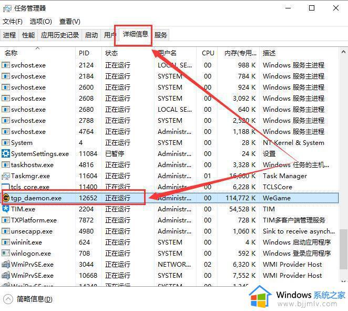Viewport: 348px width, 311px height.
Task: Click the CPU value 01 for Taskmgr.exe
Action: click(x=208, y=176)
